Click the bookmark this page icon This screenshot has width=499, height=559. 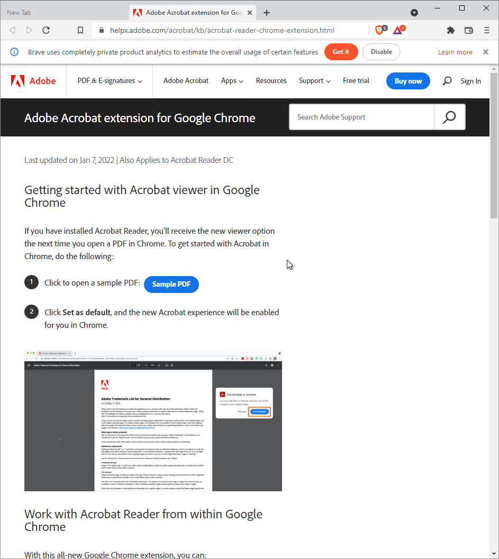click(x=80, y=30)
